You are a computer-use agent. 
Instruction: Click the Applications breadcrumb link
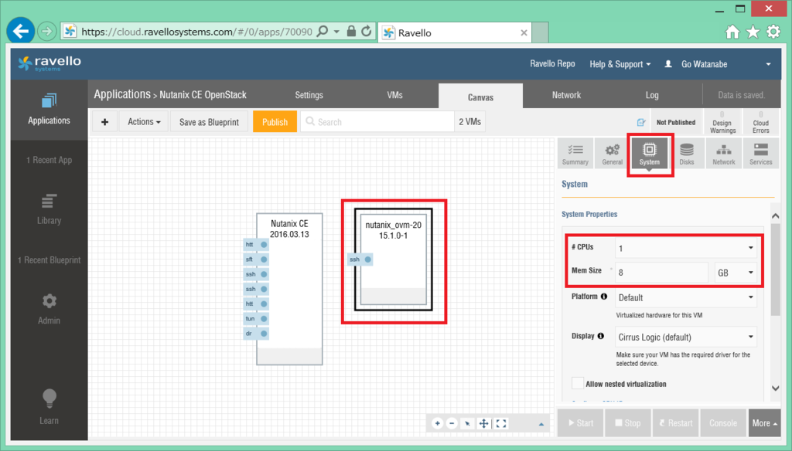coord(121,94)
